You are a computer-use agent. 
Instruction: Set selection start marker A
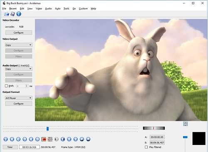[x=44, y=139]
